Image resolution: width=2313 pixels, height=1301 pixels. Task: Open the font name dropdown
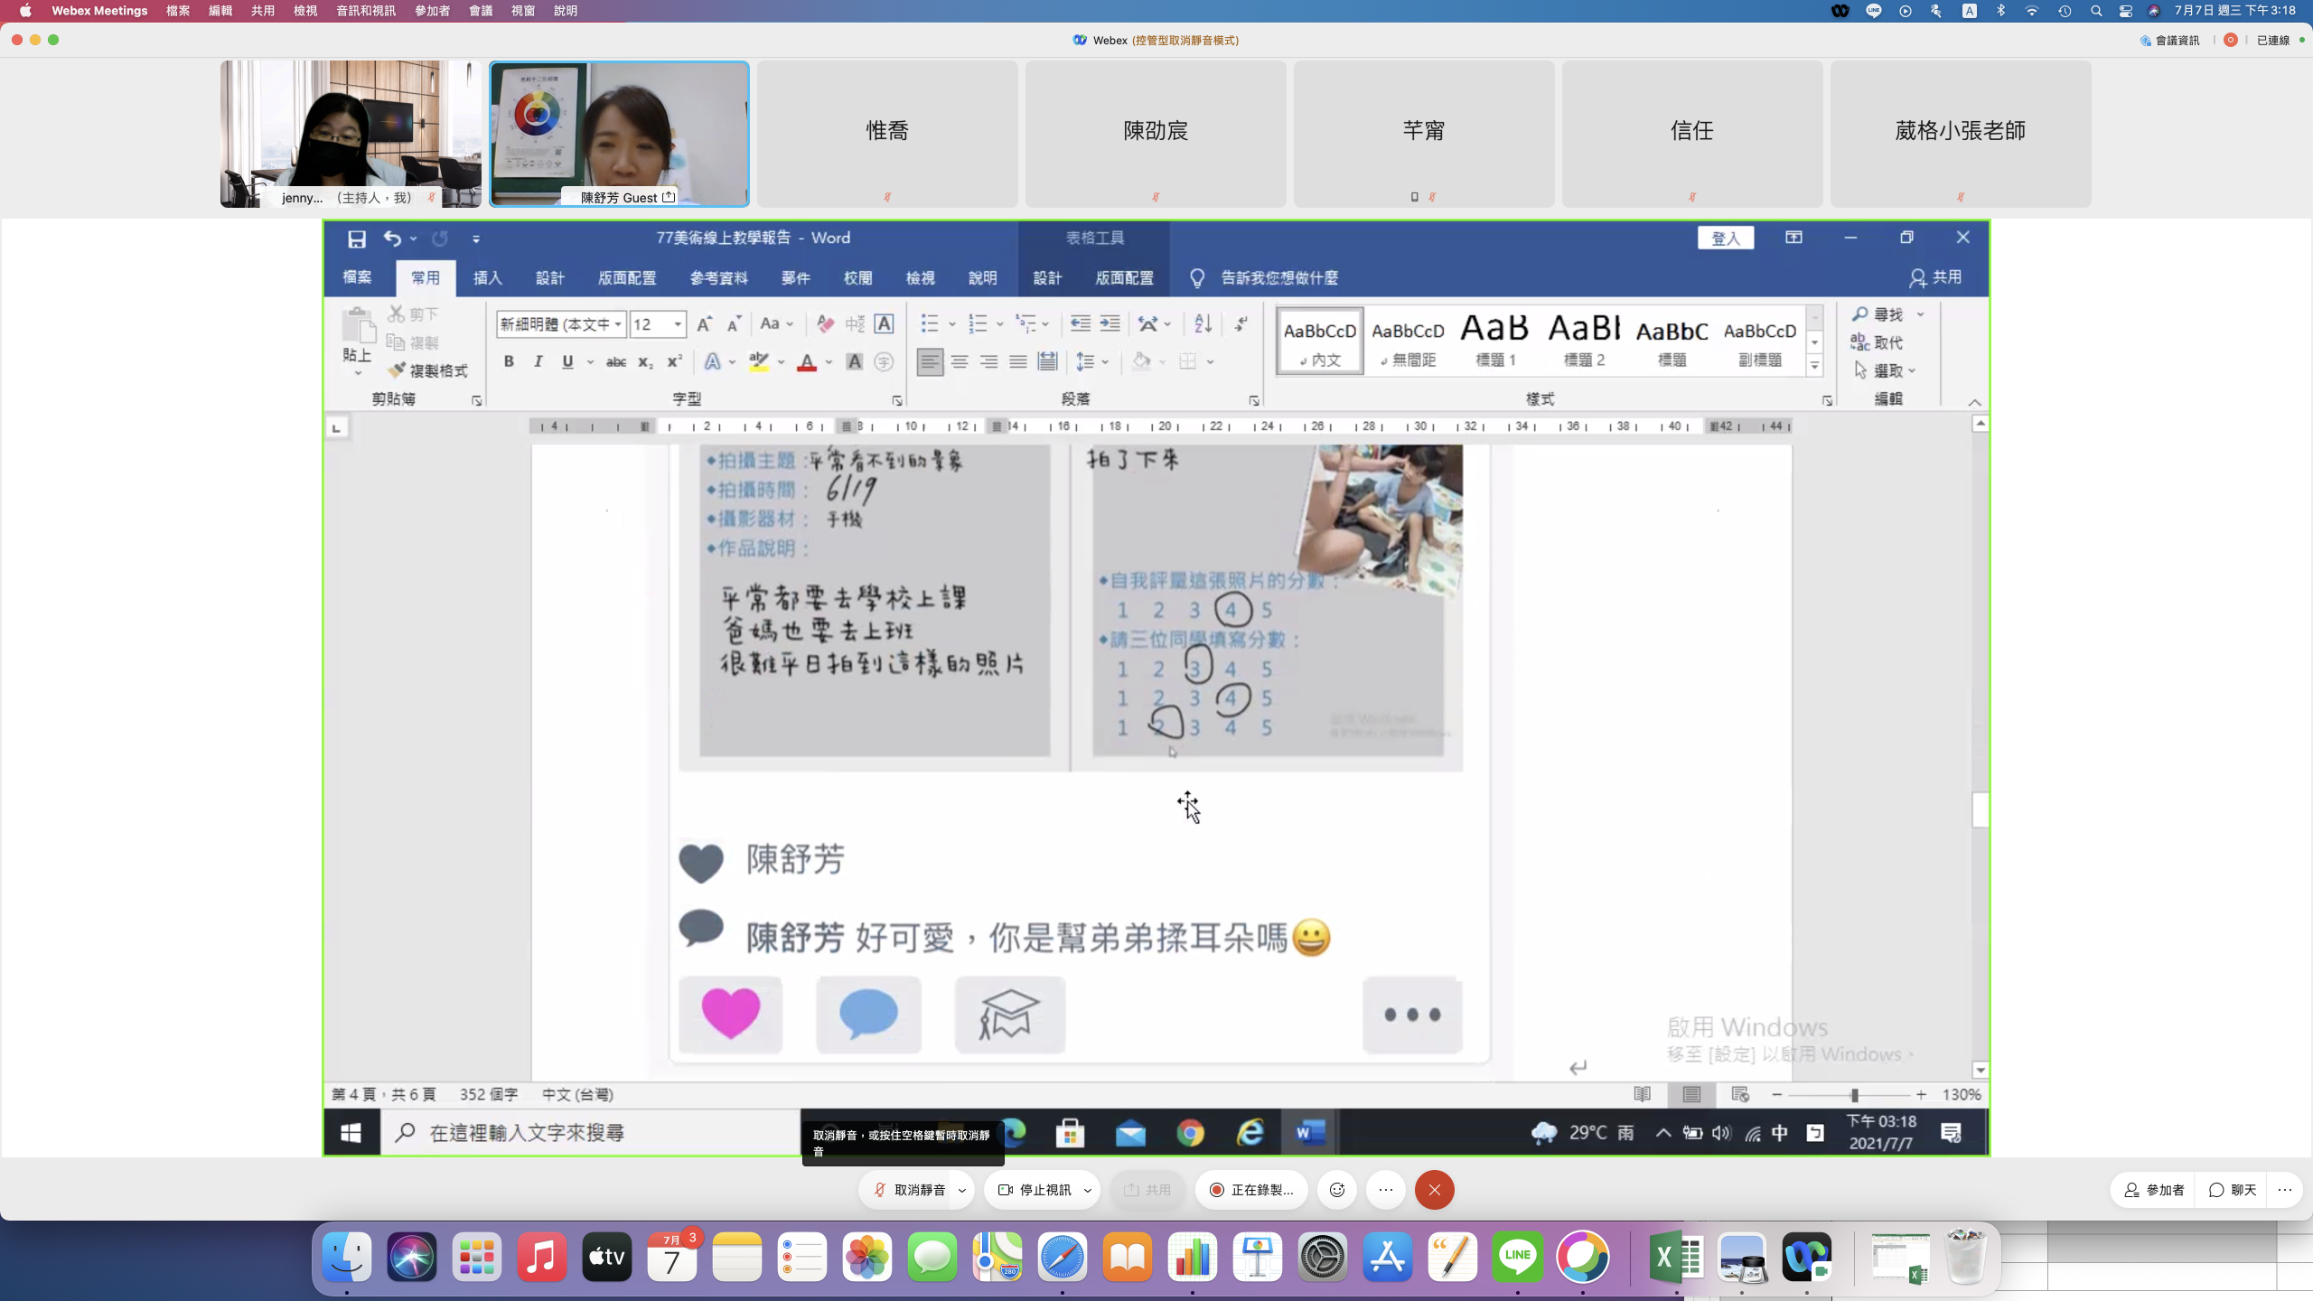(618, 324)
